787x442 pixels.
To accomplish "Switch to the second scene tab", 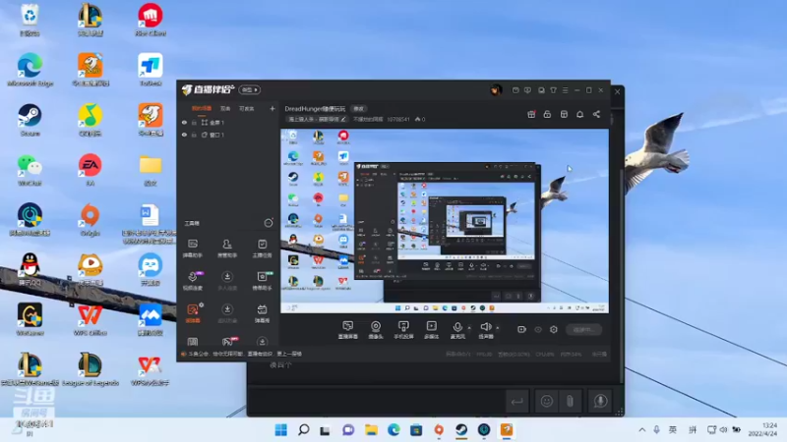I will point(225,108).
